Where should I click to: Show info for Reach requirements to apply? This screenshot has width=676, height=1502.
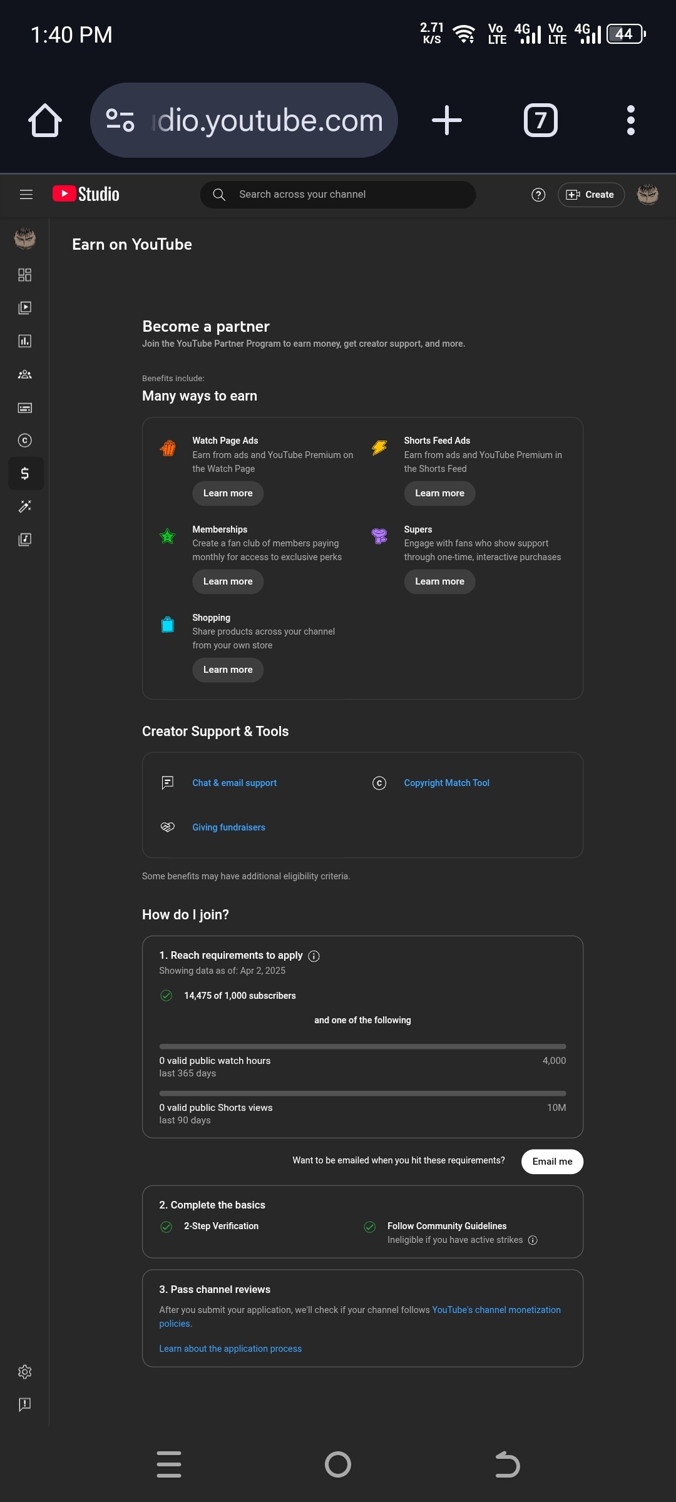(x=314, y=956)
